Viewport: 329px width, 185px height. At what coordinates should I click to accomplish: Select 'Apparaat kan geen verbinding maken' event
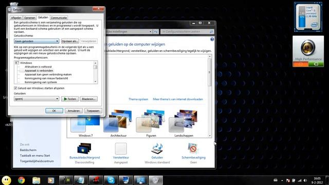[x=48, y=75]
